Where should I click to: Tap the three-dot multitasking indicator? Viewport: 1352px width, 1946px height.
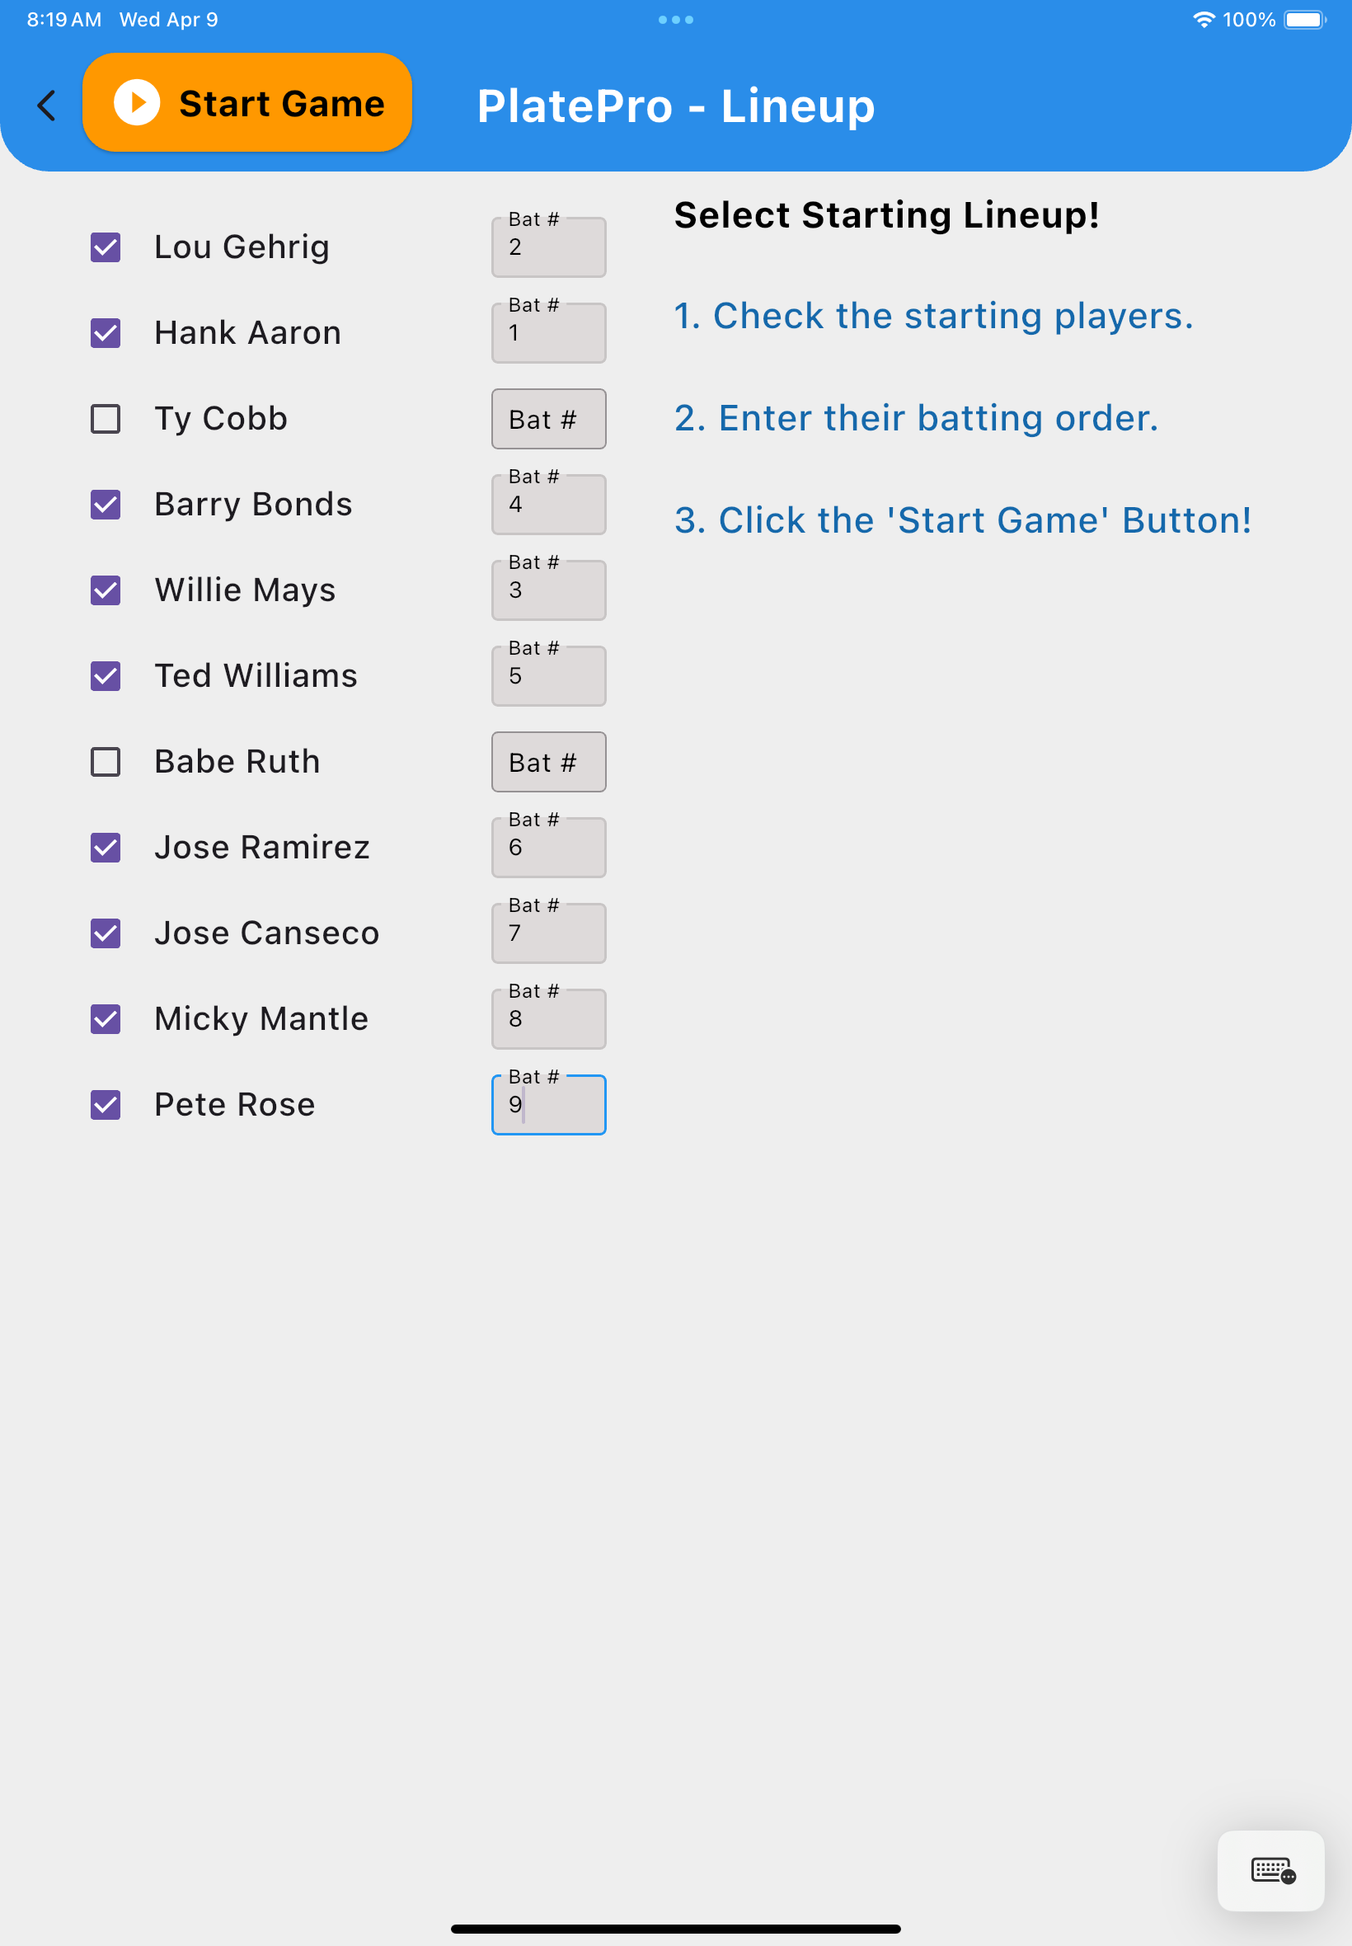tap(676, 19)
